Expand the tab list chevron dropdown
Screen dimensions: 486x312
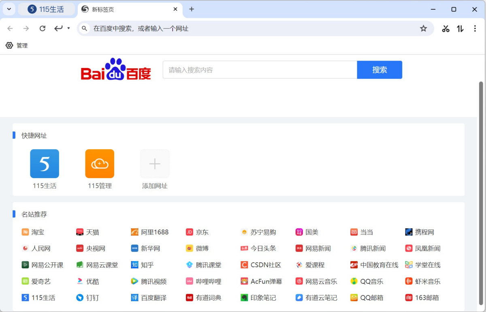(x=9, y=9)
